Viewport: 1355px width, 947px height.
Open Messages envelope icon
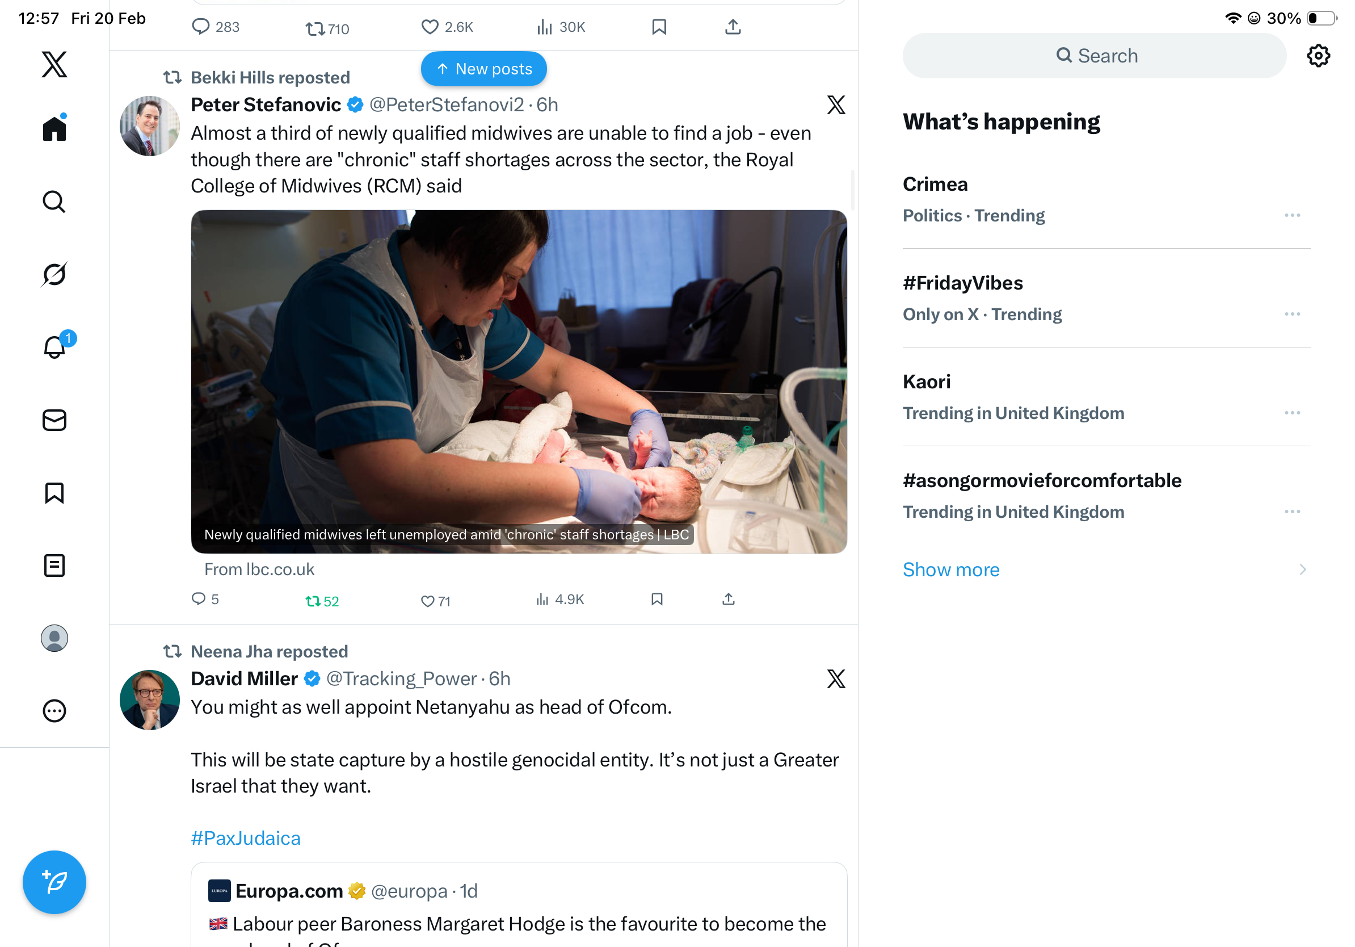point(54,420)
